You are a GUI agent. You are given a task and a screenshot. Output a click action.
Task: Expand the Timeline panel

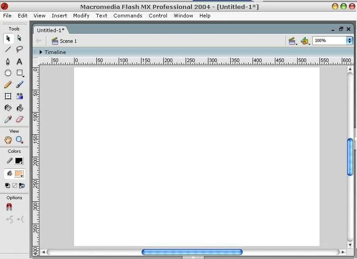tap(41, 52)
